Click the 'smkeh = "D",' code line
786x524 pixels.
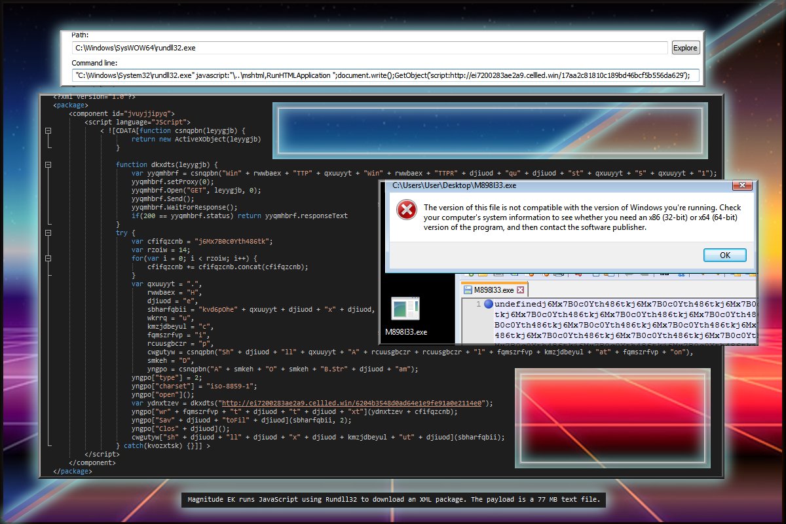[170, 361]
